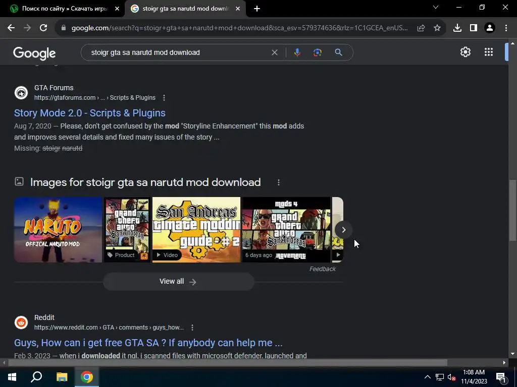Open the muted volume tray icon
This screenshot has width=517, height=387.
click(452, 377)
